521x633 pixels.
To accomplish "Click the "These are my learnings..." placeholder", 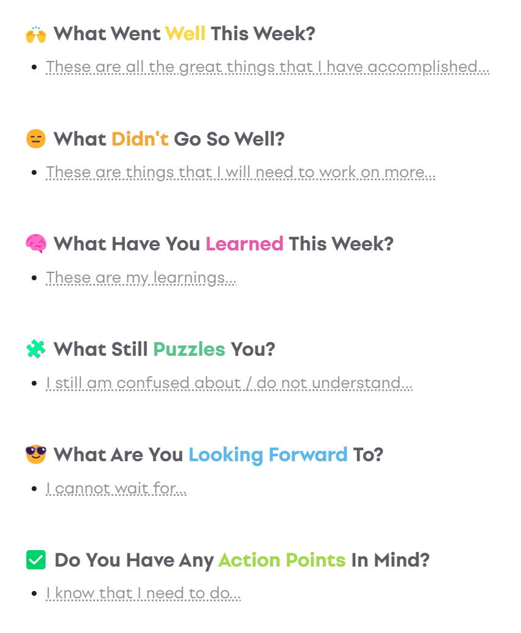I will 141,278.
